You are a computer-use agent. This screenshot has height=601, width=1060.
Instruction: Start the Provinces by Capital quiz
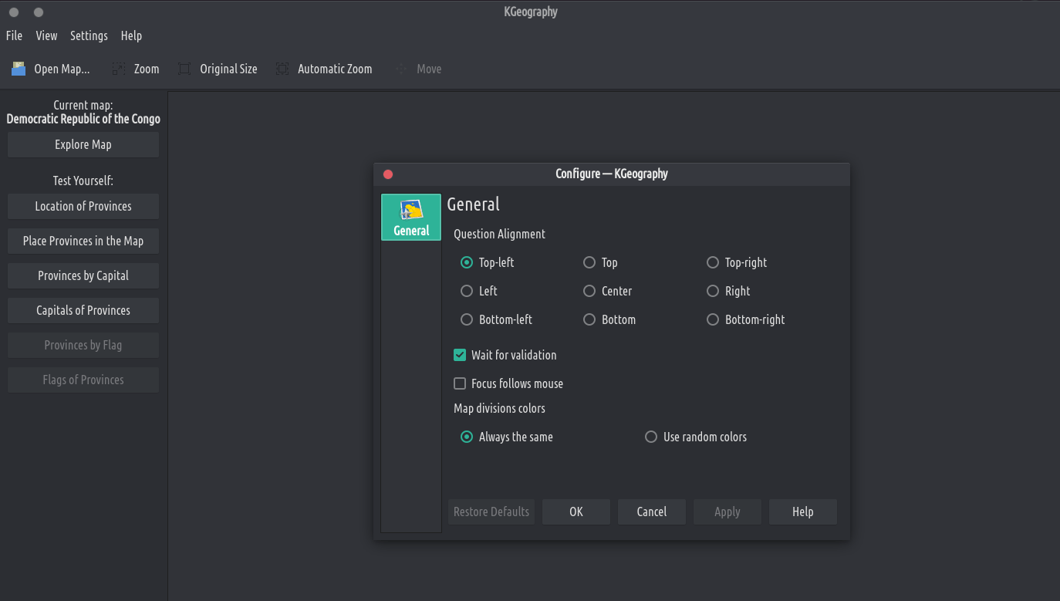click(83, 275)
